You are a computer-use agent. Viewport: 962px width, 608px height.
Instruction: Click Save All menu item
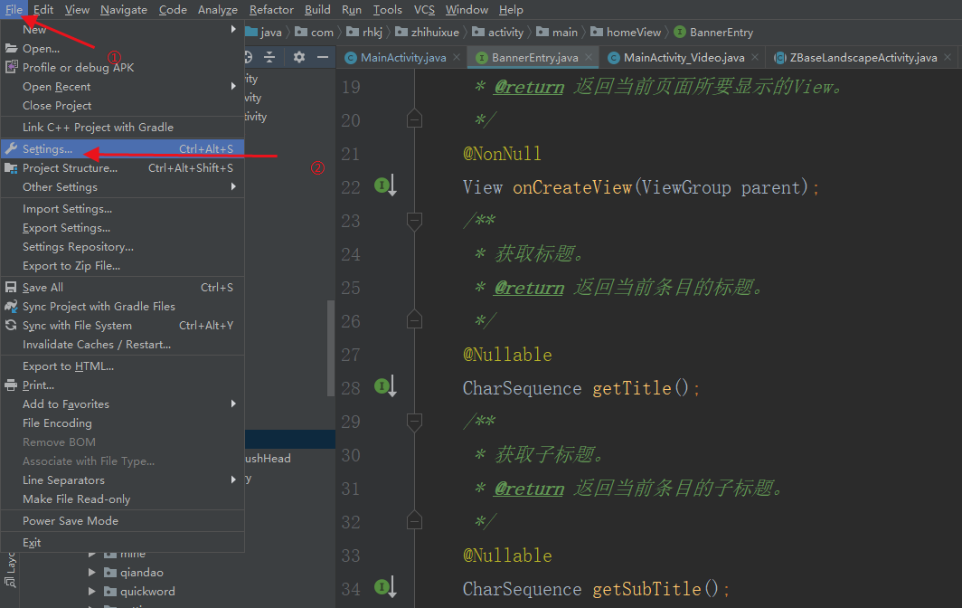click(123, 288)
